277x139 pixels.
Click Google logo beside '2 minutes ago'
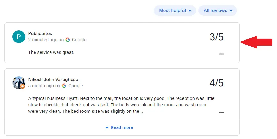[x=68, y=40]
